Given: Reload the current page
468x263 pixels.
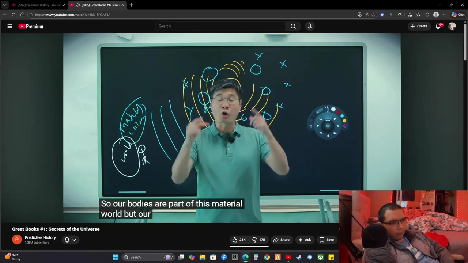Looking at the screenshot, I should coord(14,15).
